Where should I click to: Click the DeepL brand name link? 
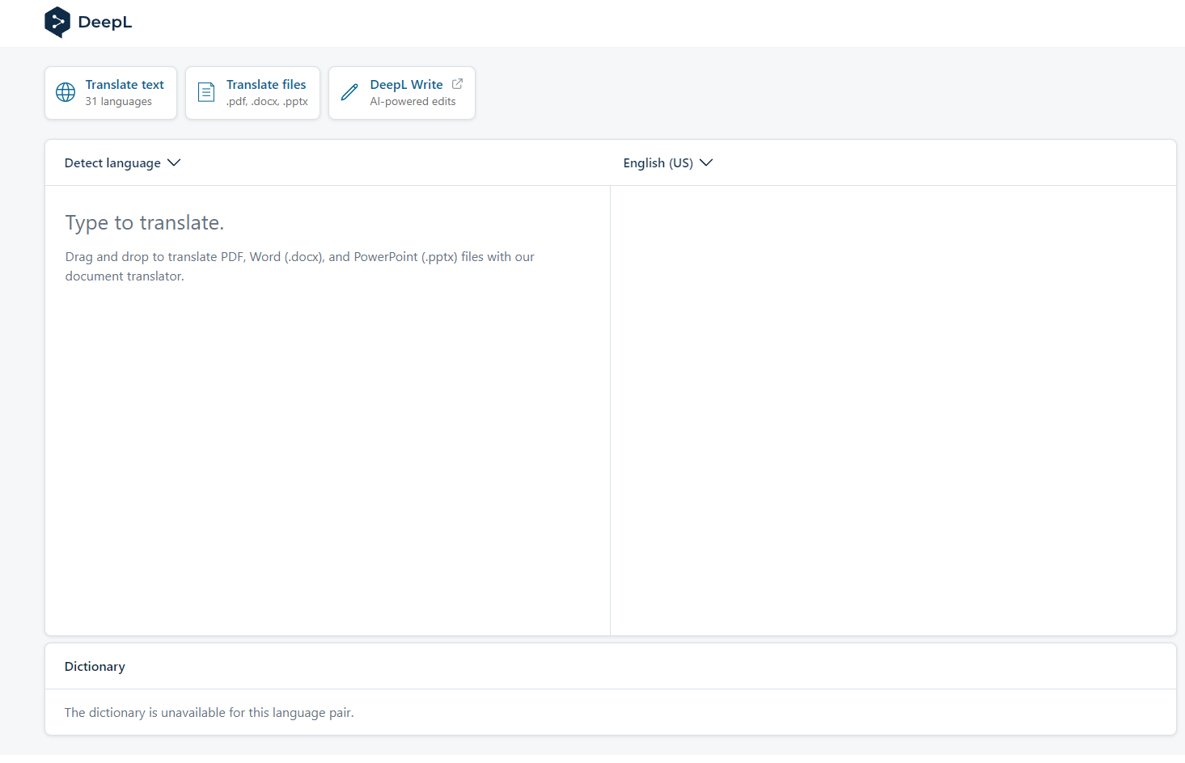tap(105, 23)
